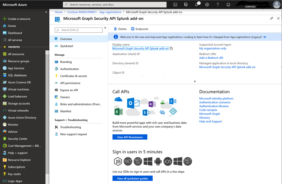Delete the app registration
The width and height of the screenshot is (282, 184).
pyautogui.click(x=120, y=29)
